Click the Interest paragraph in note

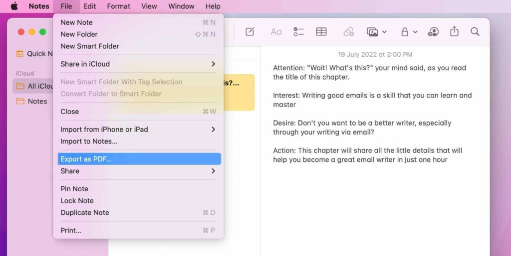(372, 100)
